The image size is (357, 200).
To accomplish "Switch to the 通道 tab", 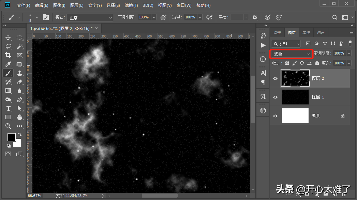I will (x=321, y=32).
